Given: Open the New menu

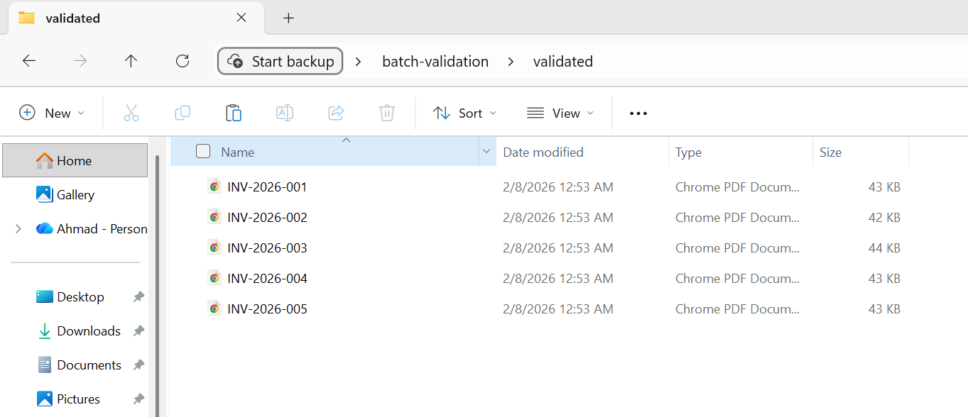Looking at the screenshot, I should point(51,113).
